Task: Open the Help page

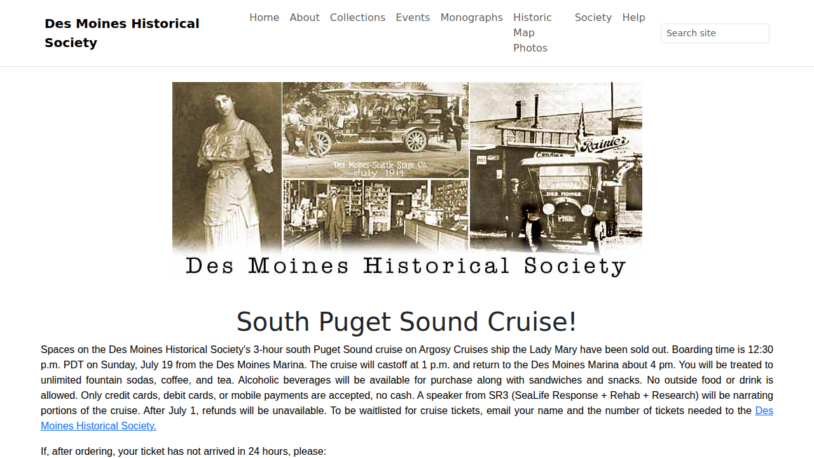Action: 633,17
